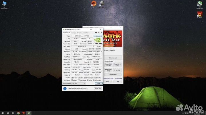Click the FurMark Quit button
This screenshot has width=206, height=115.
click(x=118, y=82)
